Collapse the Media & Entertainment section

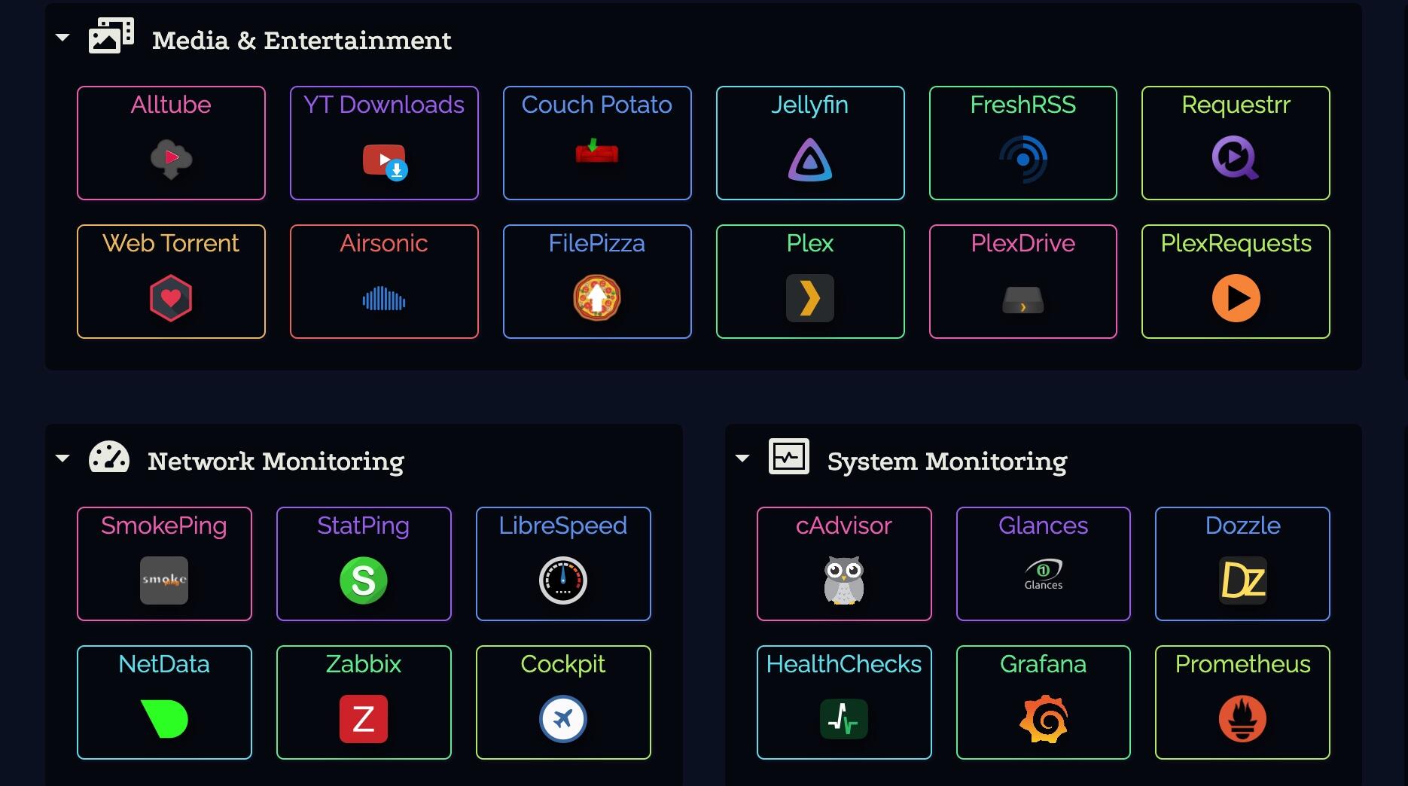63,38
